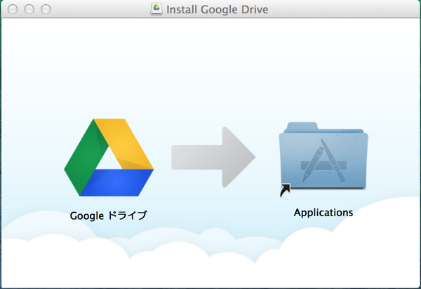The image size is (421, 289).
Task: Minimize the installer window with middle button
Action: click(x=29, y=9)
